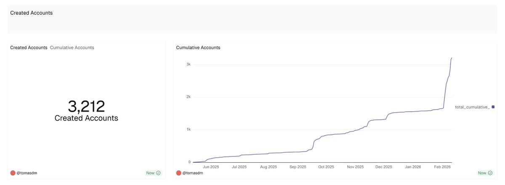Click the @tomasdm avatar under the chart
Viewport: 505px width, 185px height.
179,173
